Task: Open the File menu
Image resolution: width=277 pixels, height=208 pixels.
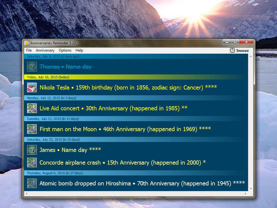Action: [x=29, y=50]
